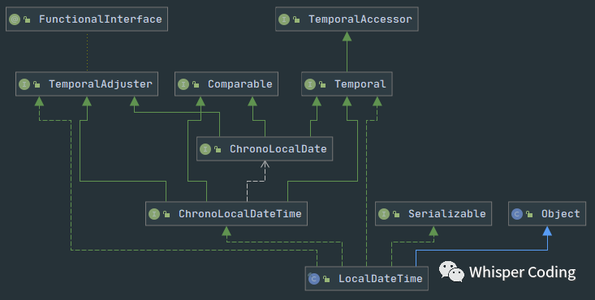The height and width of the screenshot is (300, 595).
Task: Click the lock icon beside TemporalAdjuster
Action: (37, 84)
